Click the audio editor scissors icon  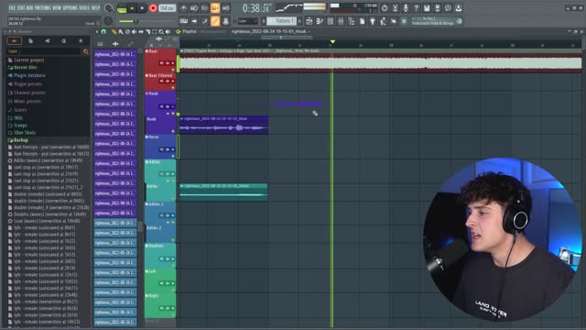(x=395, y=8)
